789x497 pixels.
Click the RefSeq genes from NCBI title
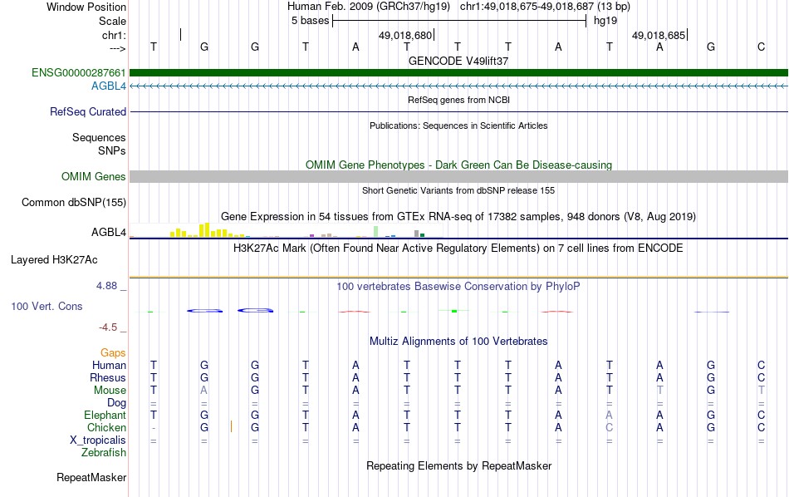tap(458, 100)
